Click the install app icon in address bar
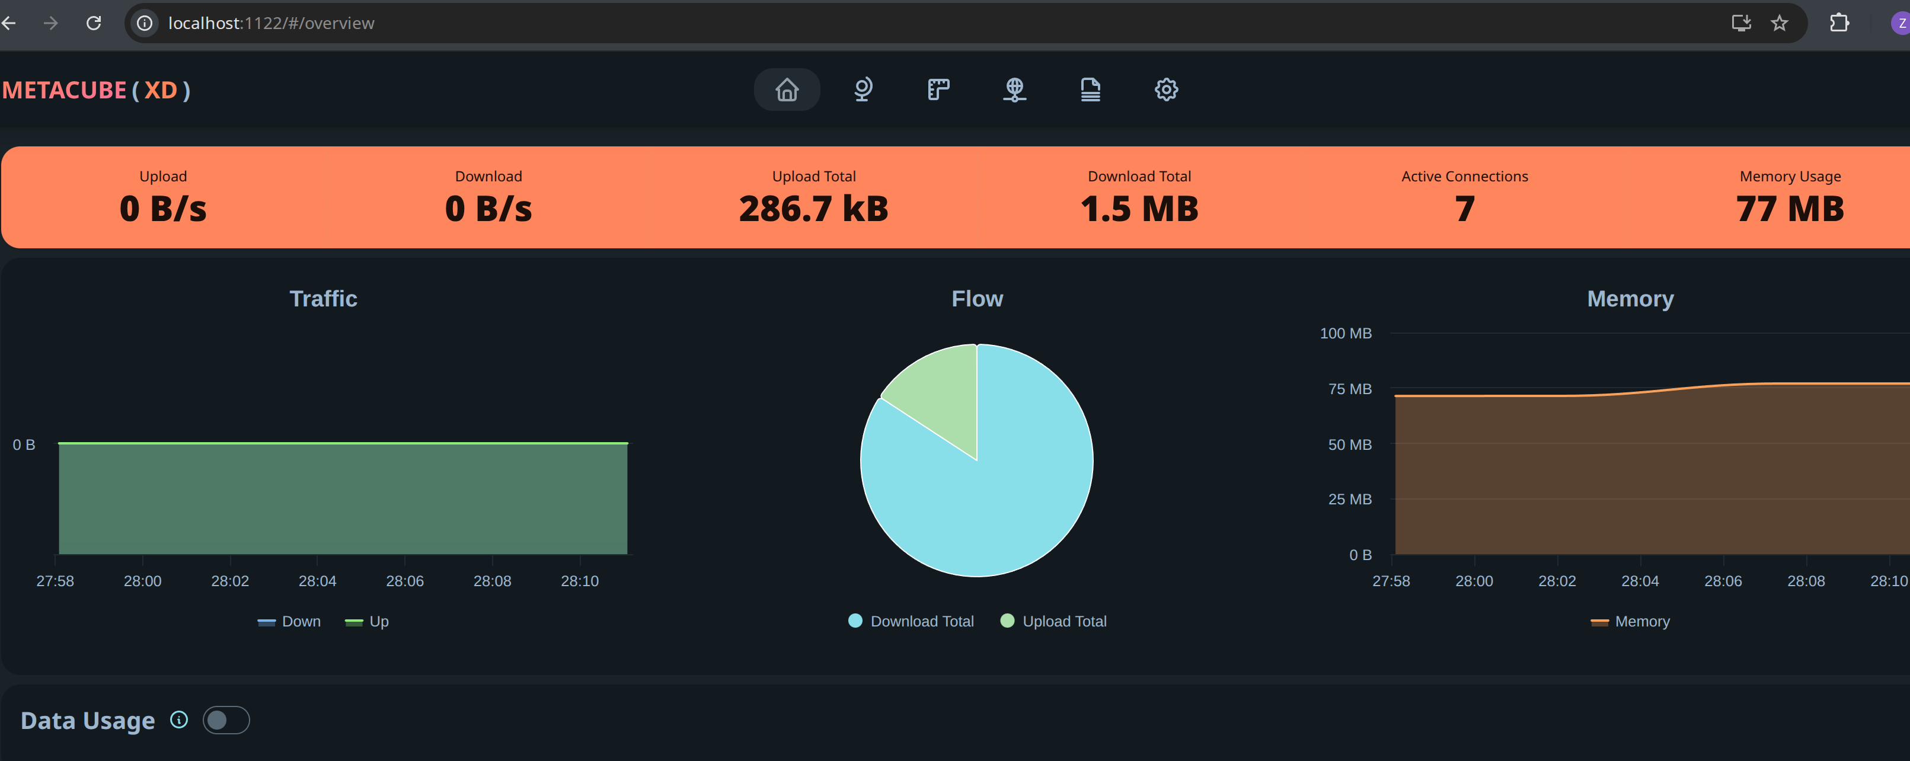The image size is (1910, 761). tap(1740, 23)
